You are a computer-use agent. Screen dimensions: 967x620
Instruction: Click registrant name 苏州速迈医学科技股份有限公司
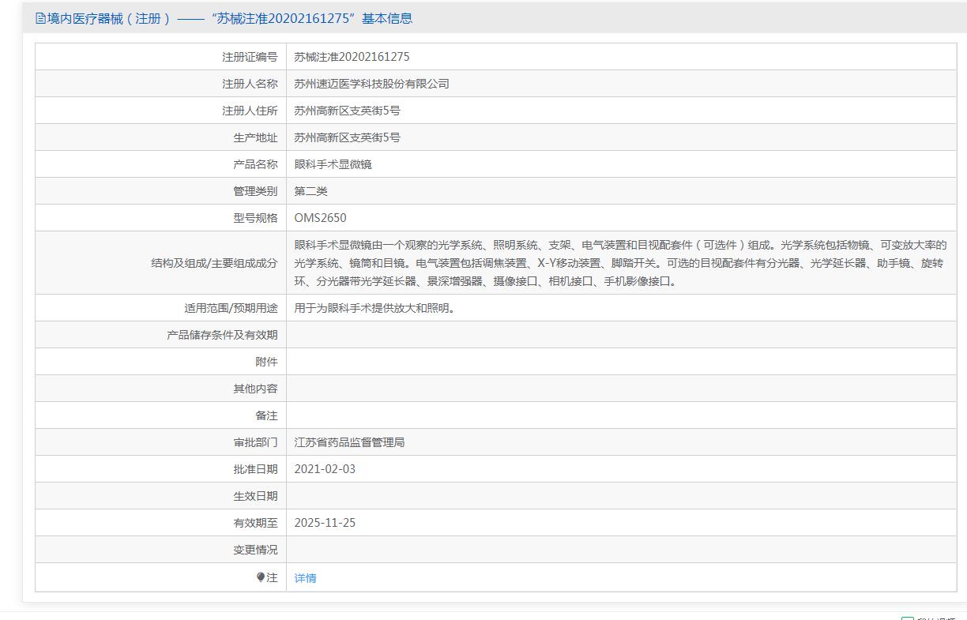(x=371, y=84)
